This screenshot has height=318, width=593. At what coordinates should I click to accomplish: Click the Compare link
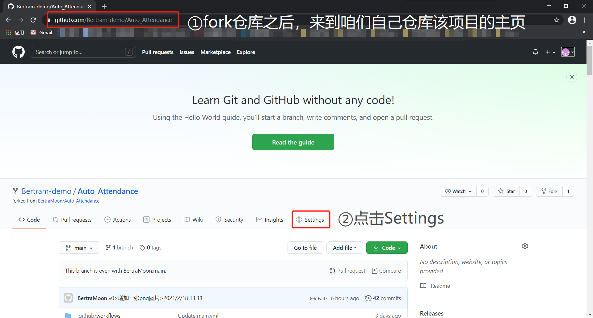click(x=386, y=271)
